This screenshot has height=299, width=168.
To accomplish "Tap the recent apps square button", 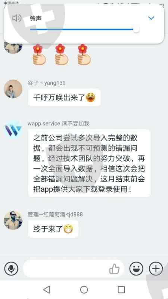I will pos(121,290).
